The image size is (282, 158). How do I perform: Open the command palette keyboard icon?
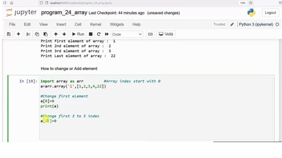tap(150, 34)
